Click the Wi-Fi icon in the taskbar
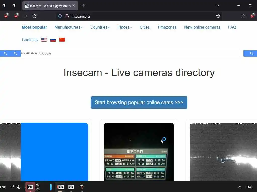 (82, 187)
